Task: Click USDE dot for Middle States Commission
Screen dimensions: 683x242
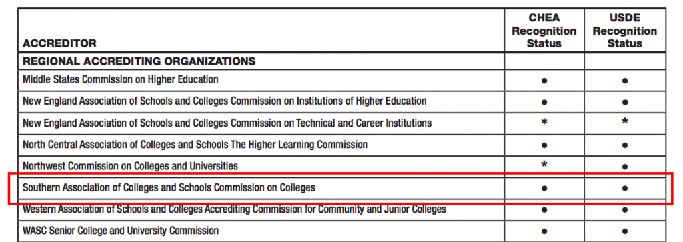Action: [624, 81]
